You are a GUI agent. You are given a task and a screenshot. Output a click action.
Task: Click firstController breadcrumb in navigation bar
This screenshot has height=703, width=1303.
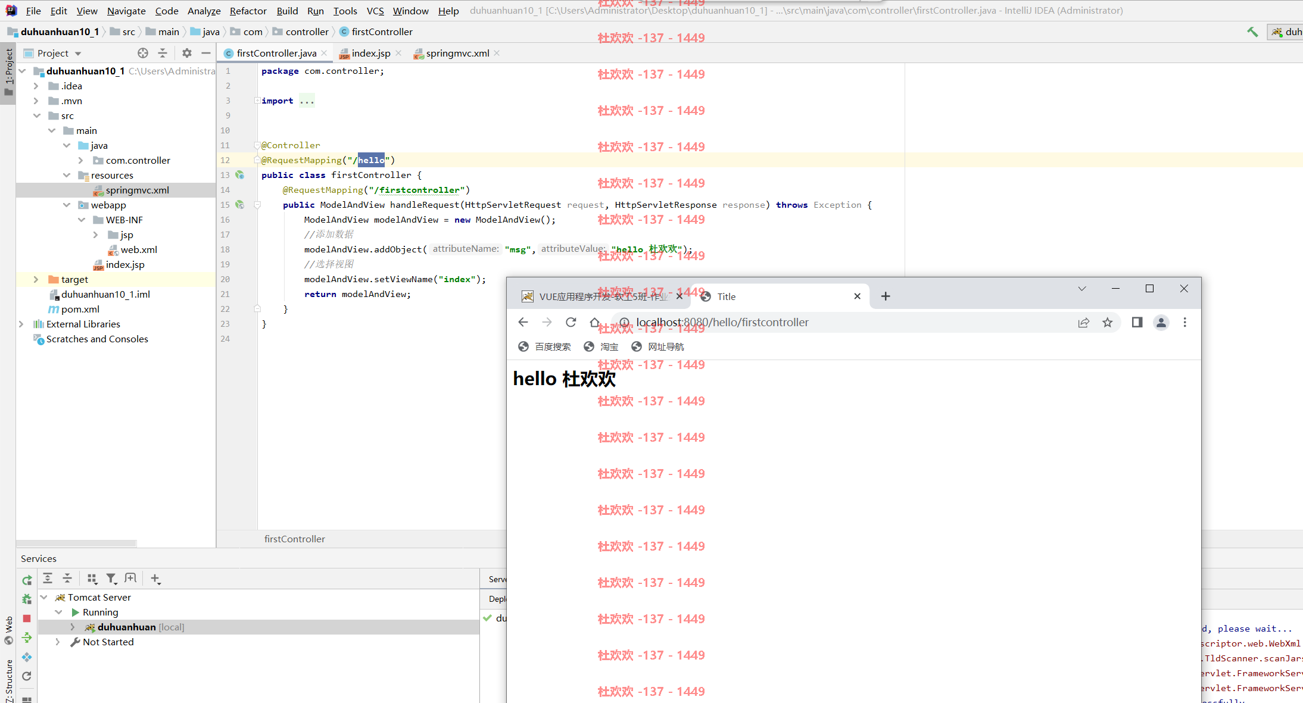click(376, 32)
